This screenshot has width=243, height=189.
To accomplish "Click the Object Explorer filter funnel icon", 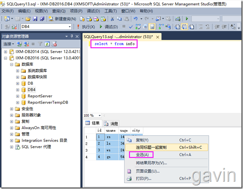I will click(x=40, y=44).
